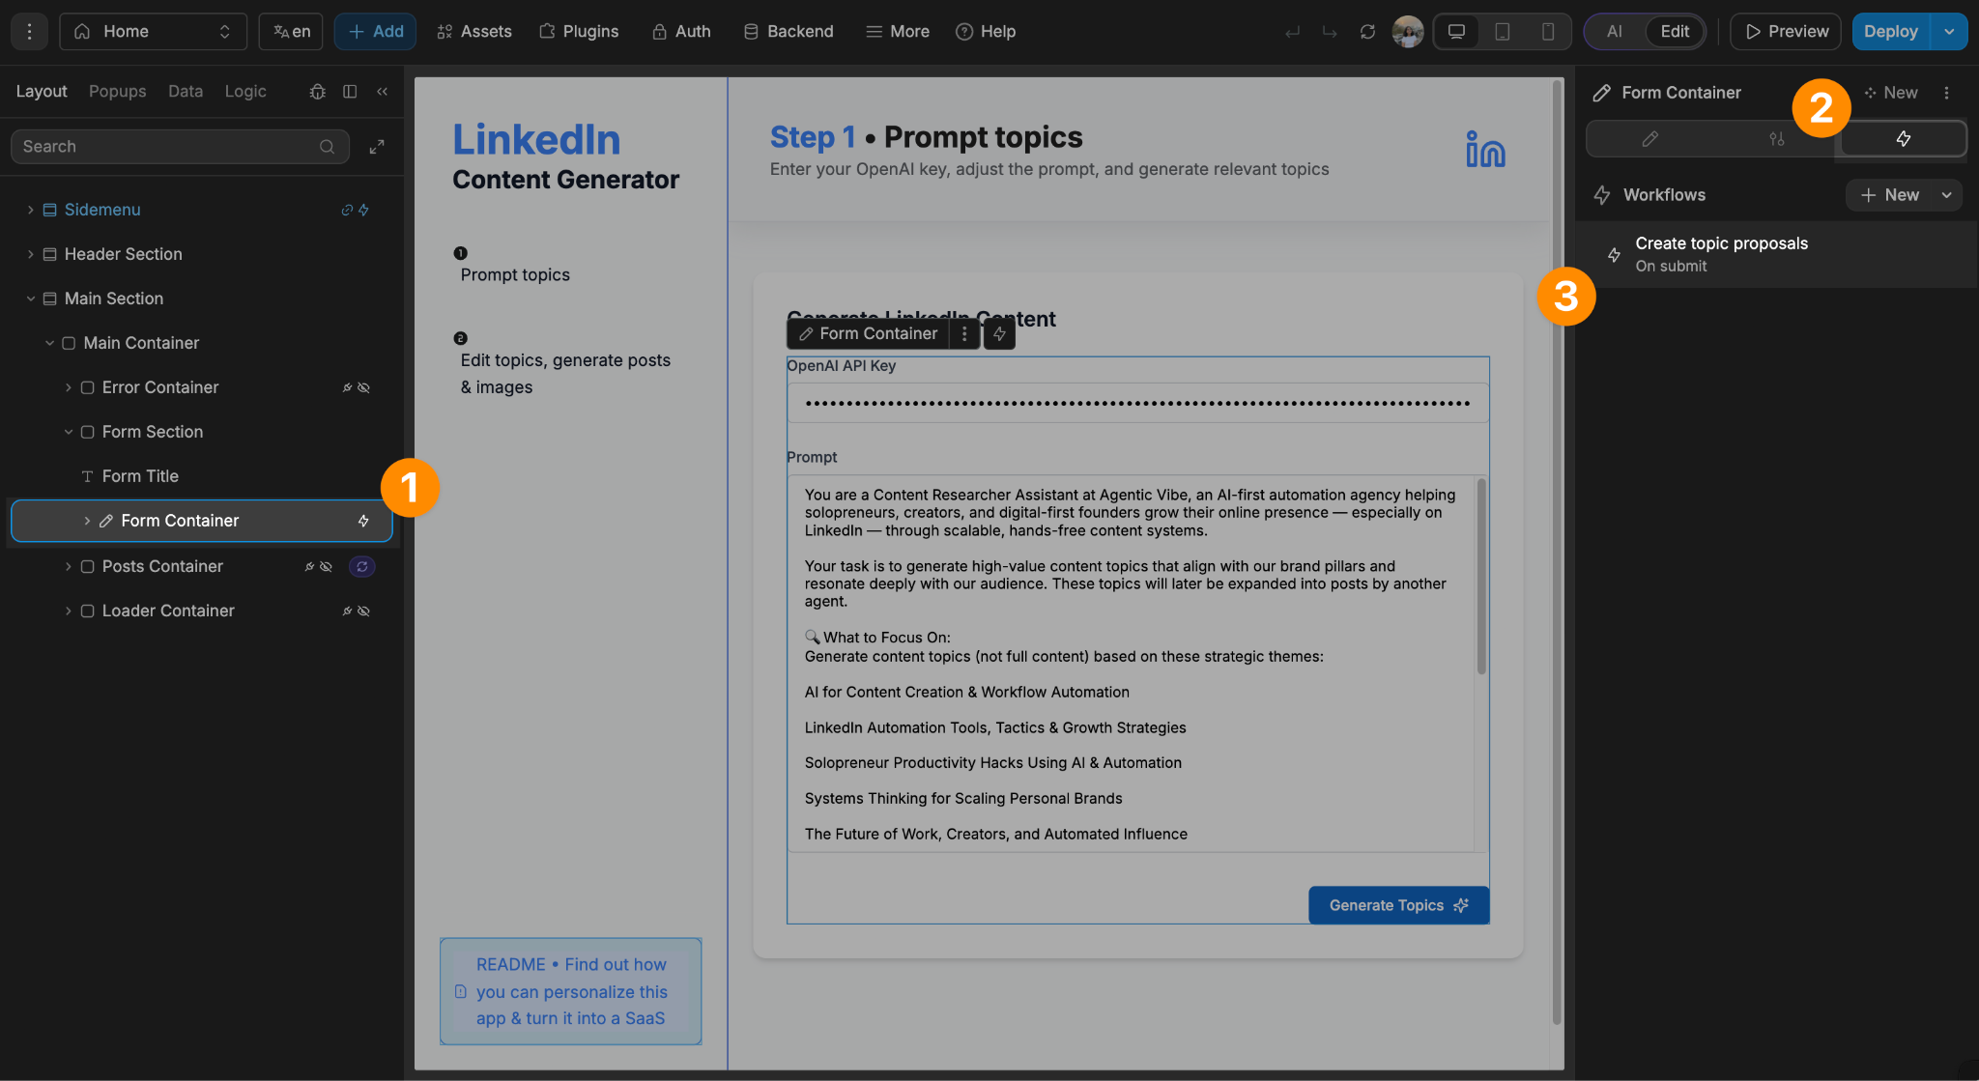Click canvas Form Container workflow lightning icon
Image resolution: width=1979 pixels, height=1081 pixels.
point(999,333)
